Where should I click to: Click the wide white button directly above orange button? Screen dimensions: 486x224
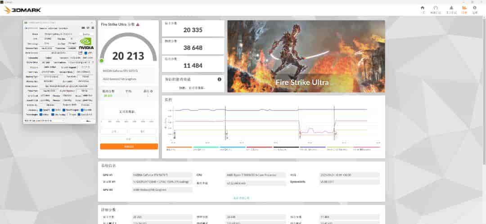click(129, 139)
